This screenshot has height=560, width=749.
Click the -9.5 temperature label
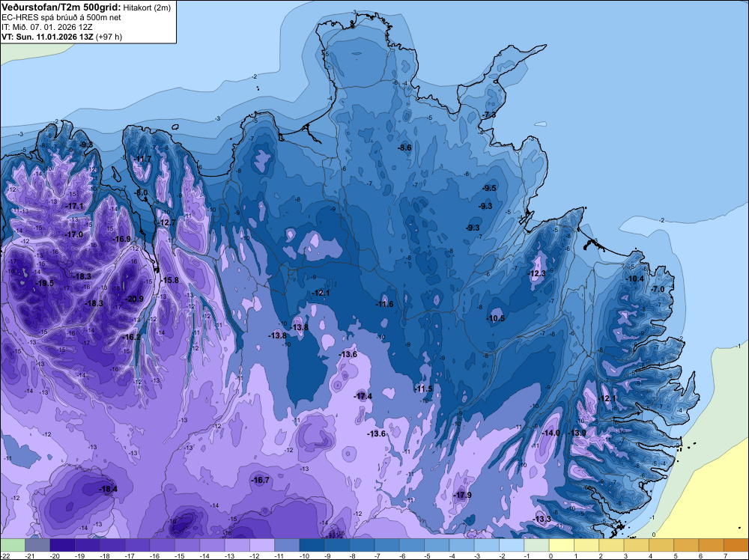pos(489,188)
